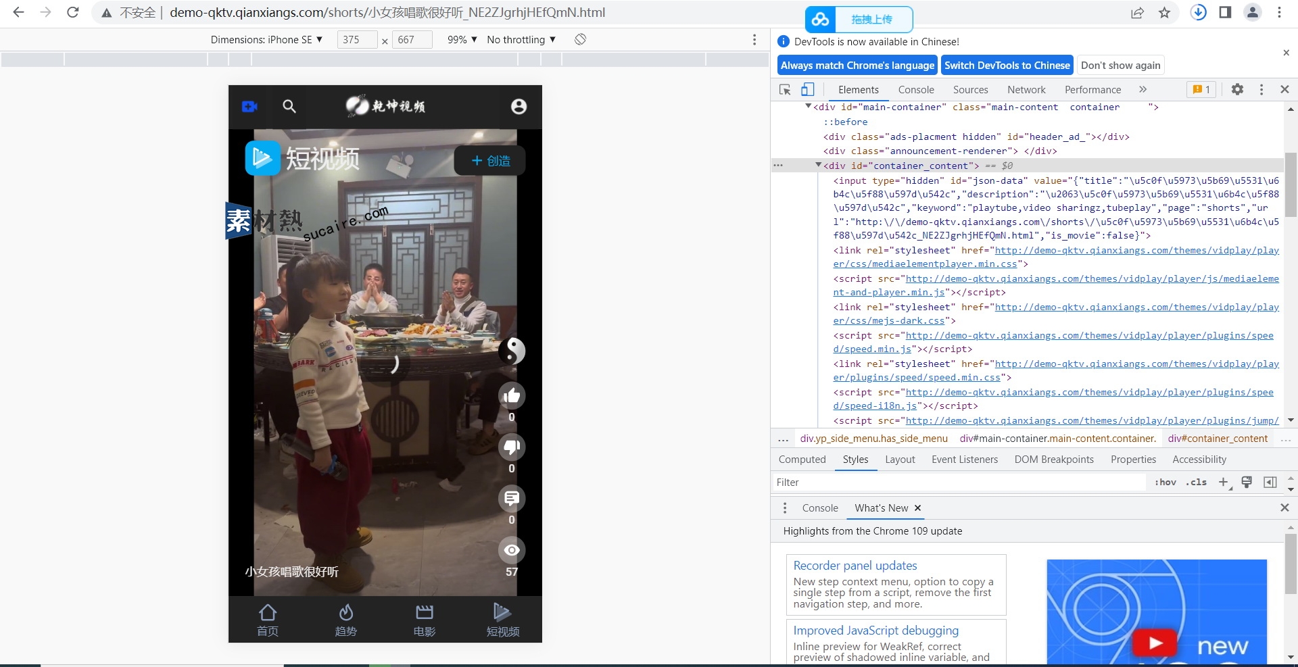Click Switch DevTools to Chinese button
Image resolution: width=1298 pixels, height=667 pixels.
tap(1007, 66)
